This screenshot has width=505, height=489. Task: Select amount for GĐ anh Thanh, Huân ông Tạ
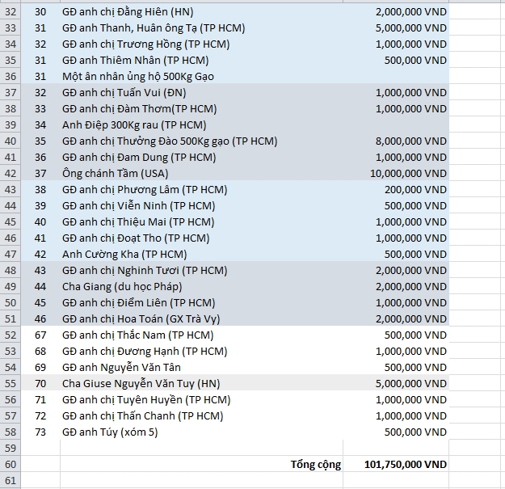(x=396, y=28)
